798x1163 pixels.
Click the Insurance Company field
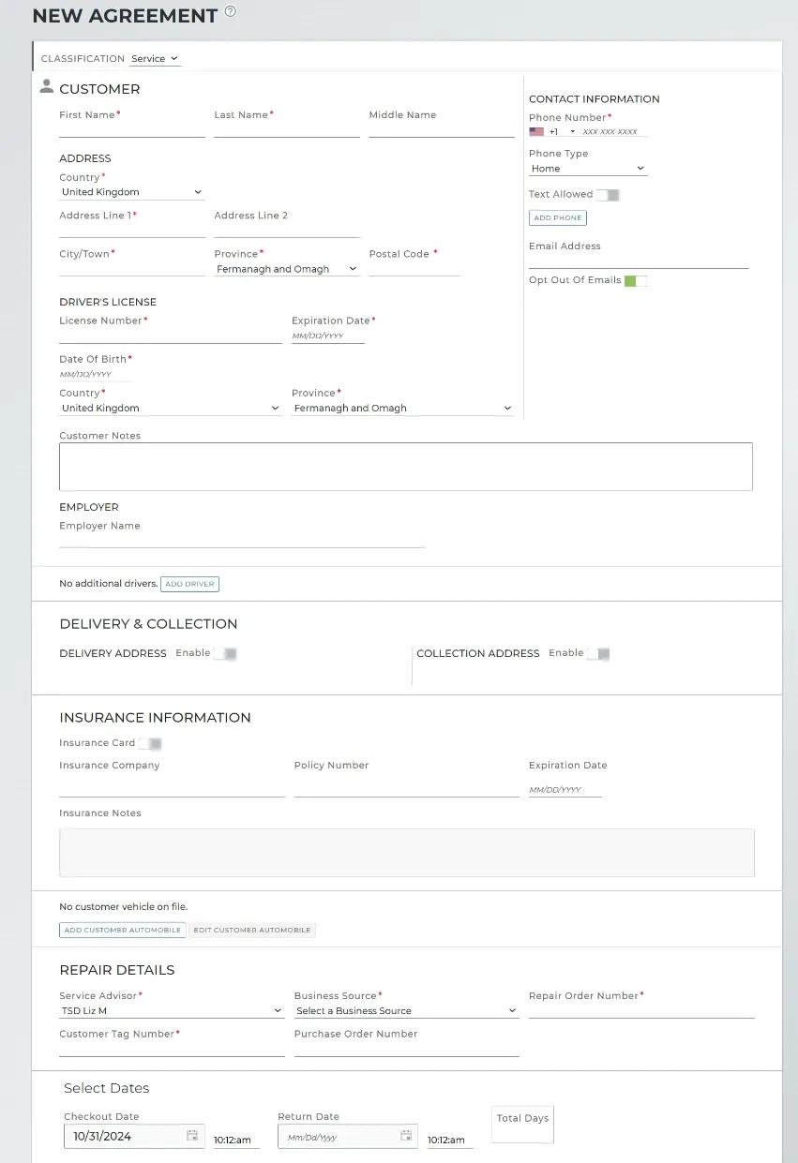coord(172,788)
